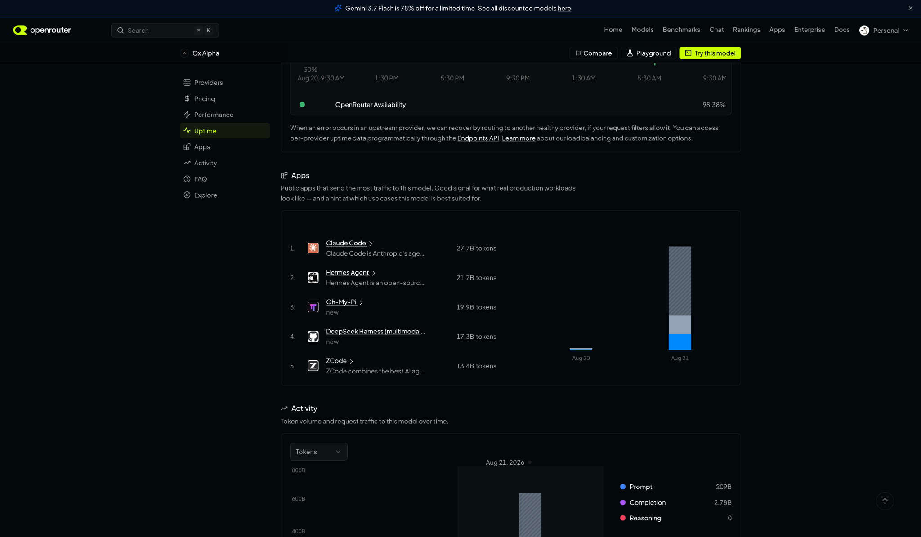Screen dimensions: 921x537
Task: Open the Home nav item
Action: tap(613, 30)
